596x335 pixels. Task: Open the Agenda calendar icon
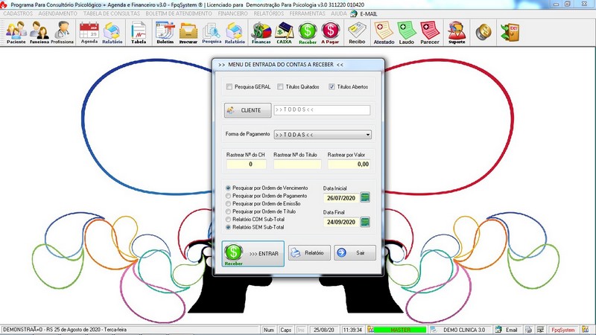point(89,33)
